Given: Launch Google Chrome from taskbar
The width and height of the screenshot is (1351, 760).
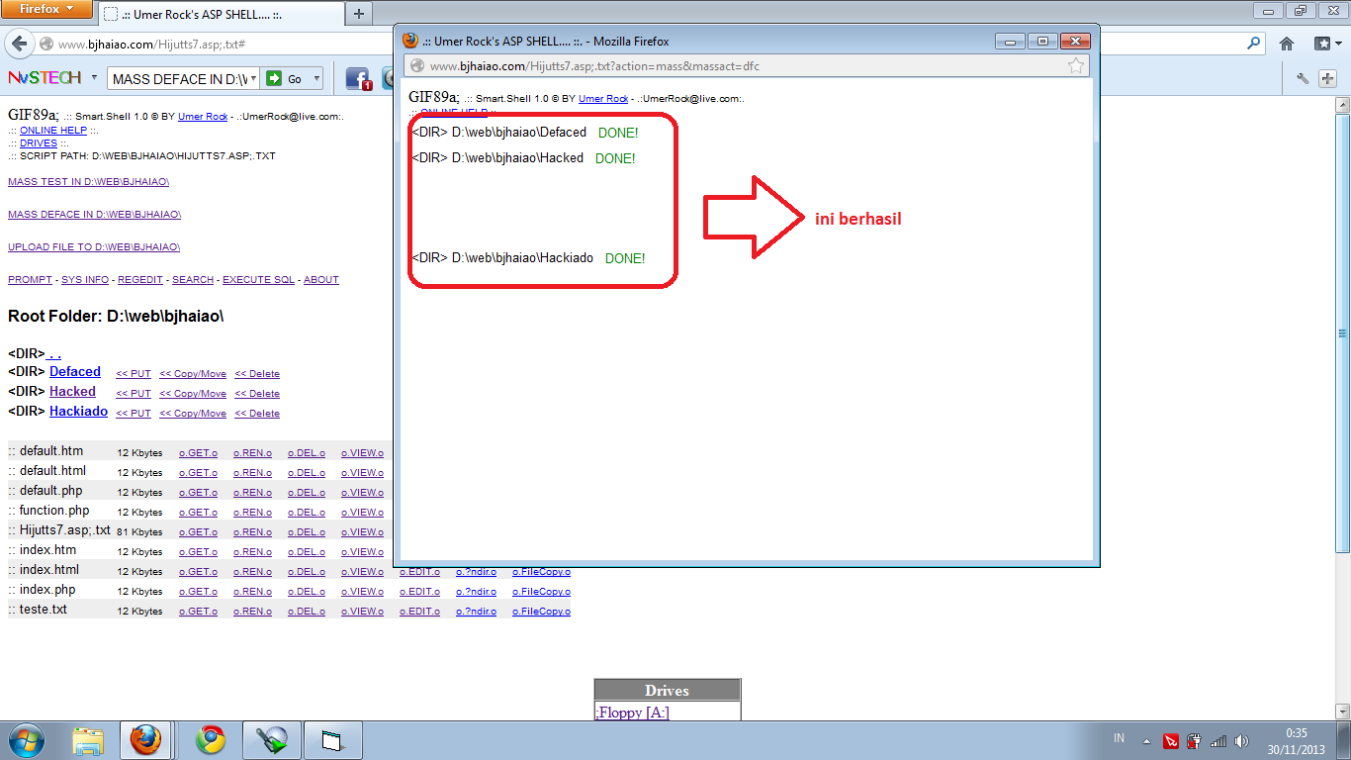Looking at the screenshot, I should (210, 740).
